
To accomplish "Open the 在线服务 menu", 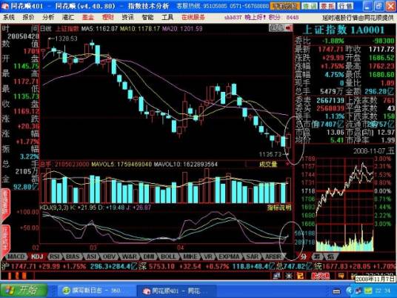I will click(x=193, y=17).
